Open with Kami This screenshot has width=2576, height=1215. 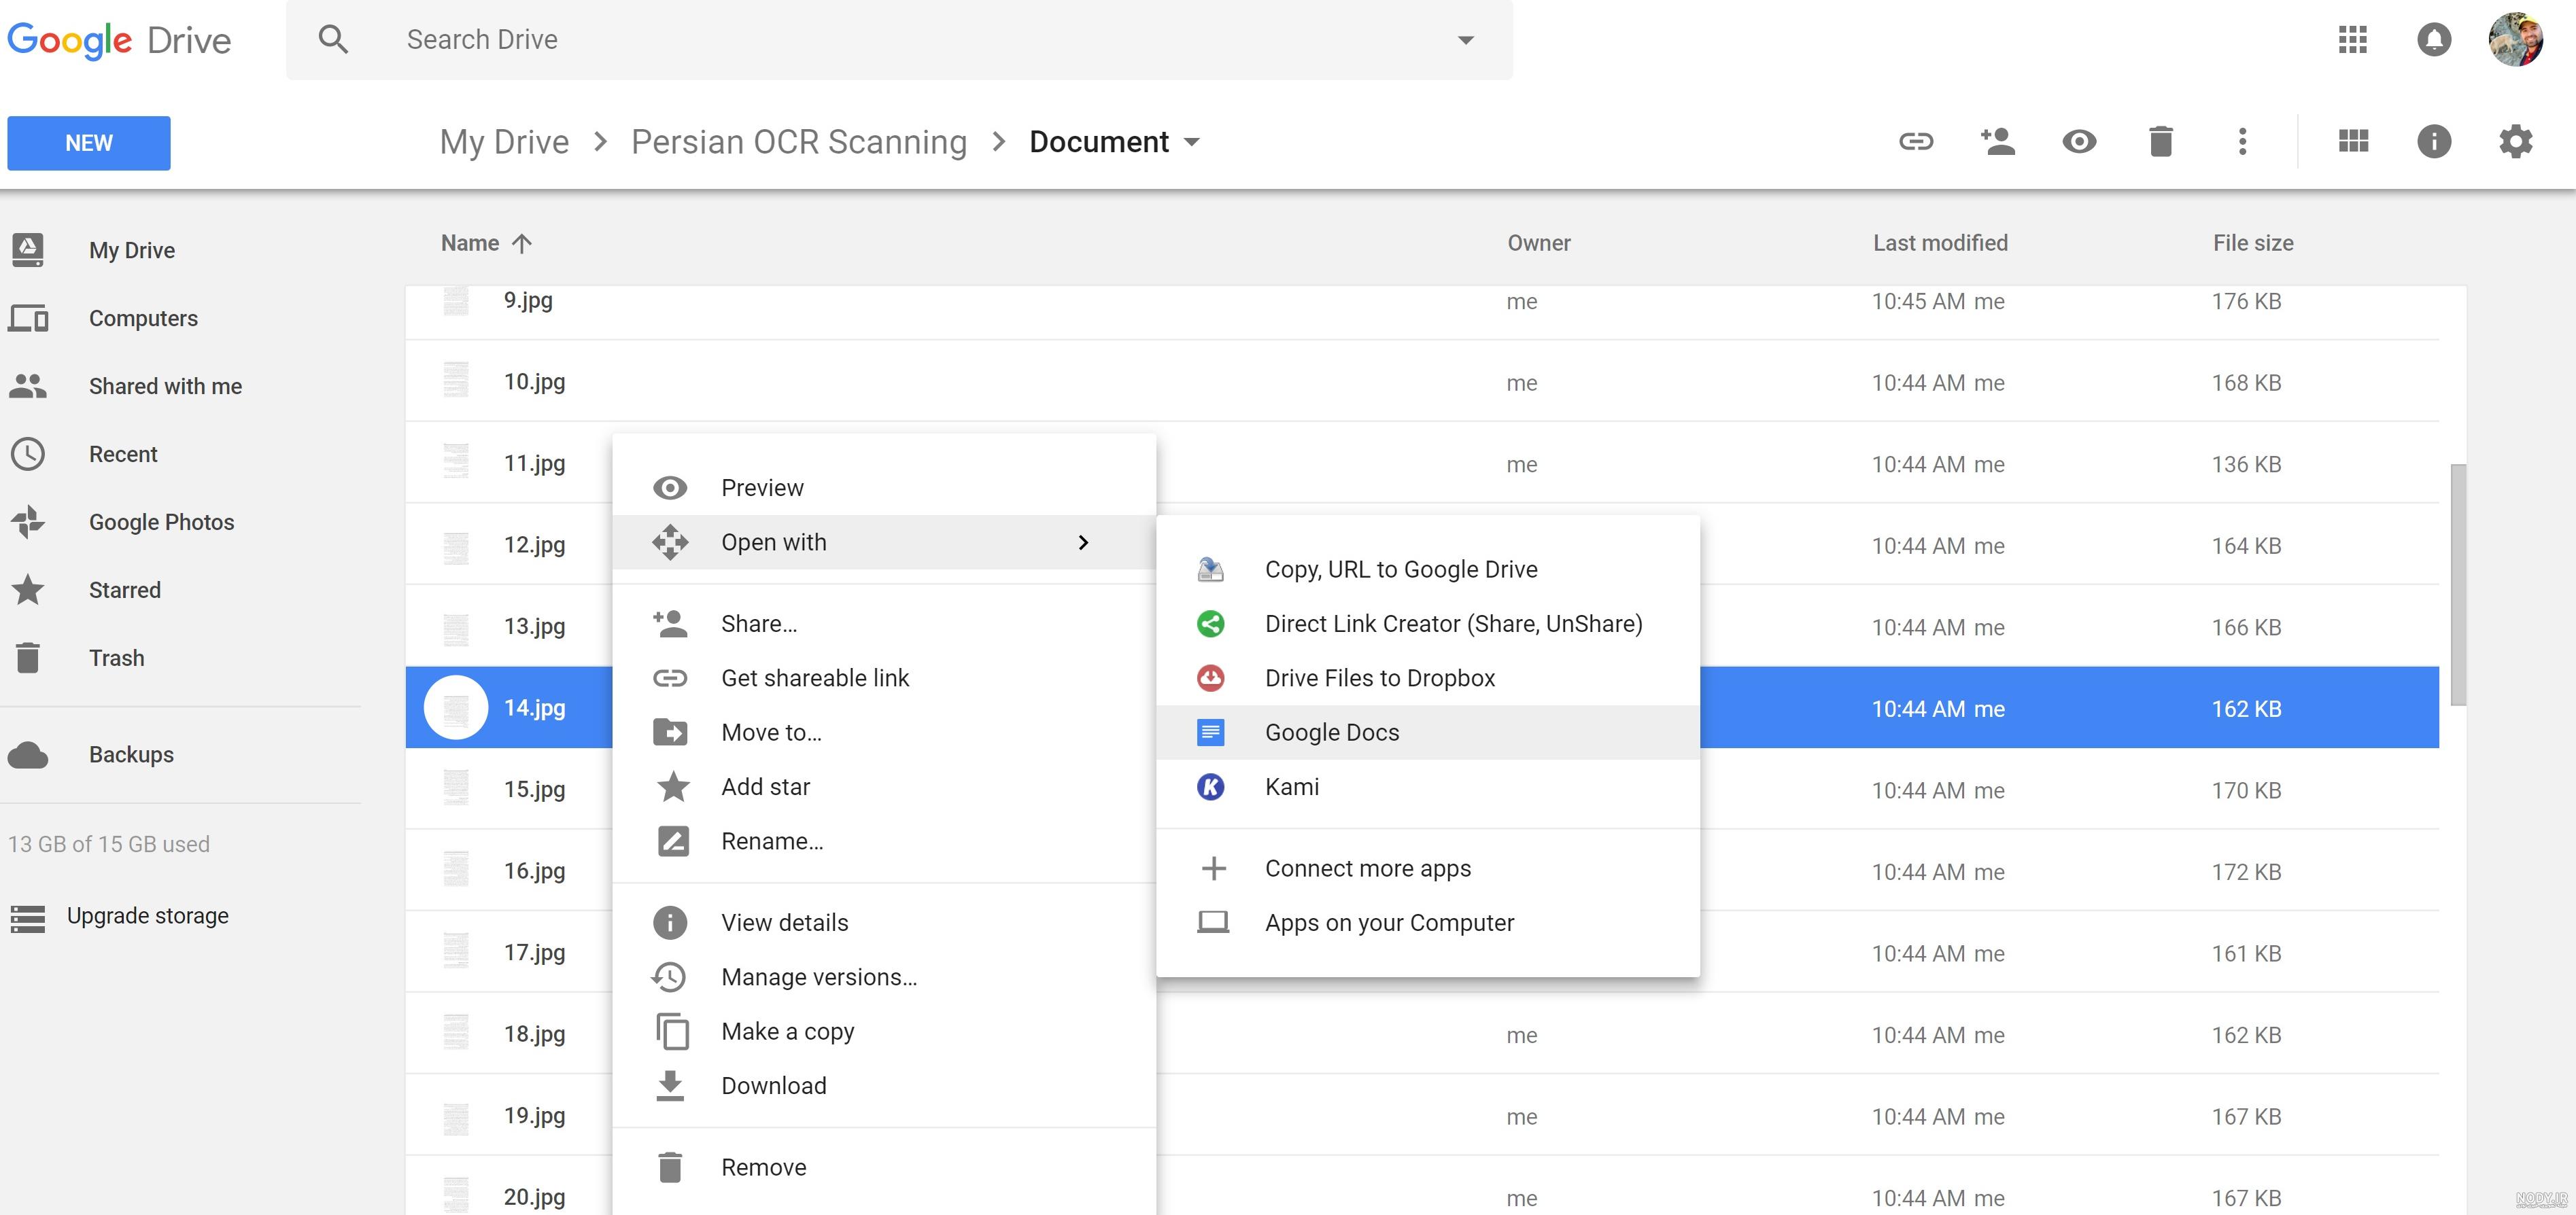1428,786
